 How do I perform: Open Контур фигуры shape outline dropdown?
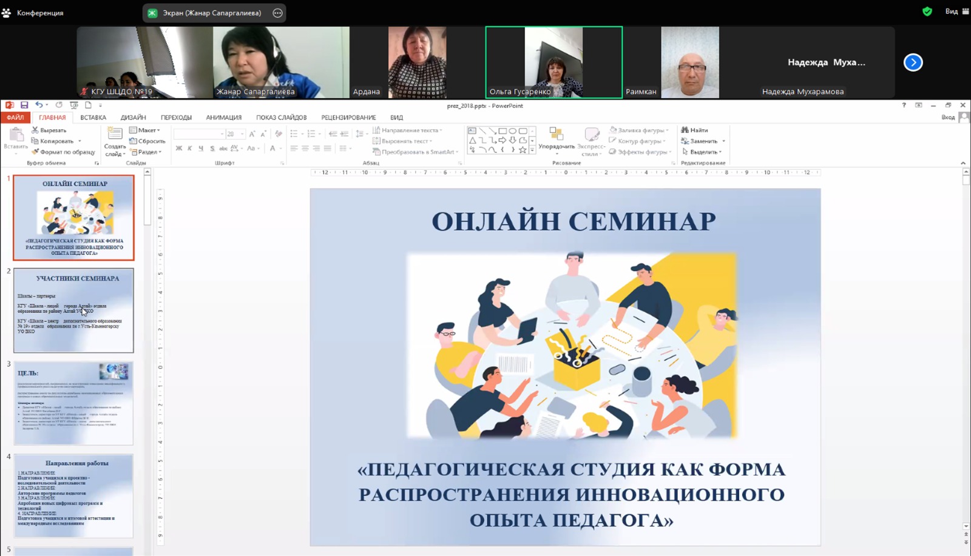[637, 141]
